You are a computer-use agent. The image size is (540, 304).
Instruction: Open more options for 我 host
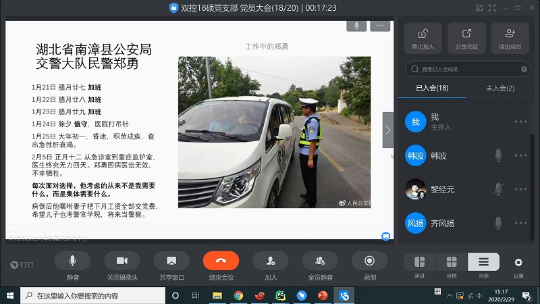(520, 122)
